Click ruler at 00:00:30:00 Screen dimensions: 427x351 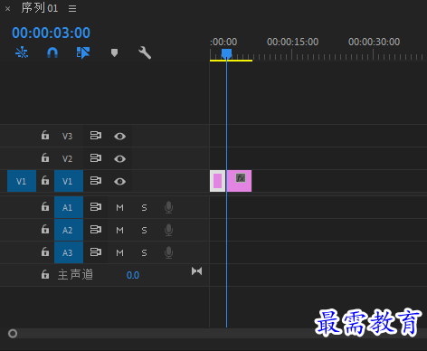374,42
